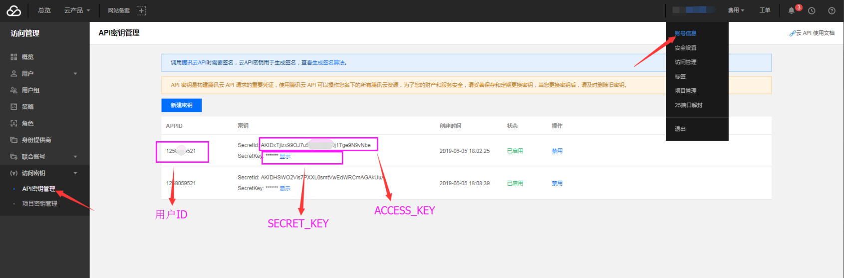
Task: Expand the 用户 sidebar section
Action: tap(75, 74)
